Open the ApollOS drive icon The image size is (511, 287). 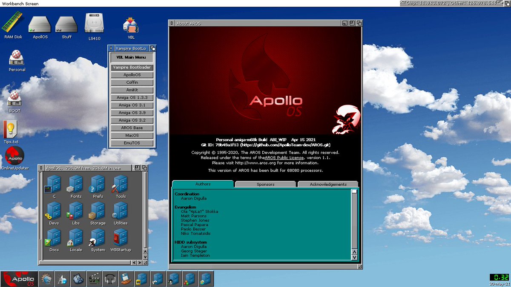pyautogui.click(x=40, y=27)
